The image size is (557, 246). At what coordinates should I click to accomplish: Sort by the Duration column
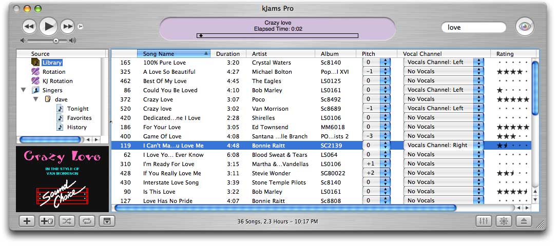(x=228, y=53)
